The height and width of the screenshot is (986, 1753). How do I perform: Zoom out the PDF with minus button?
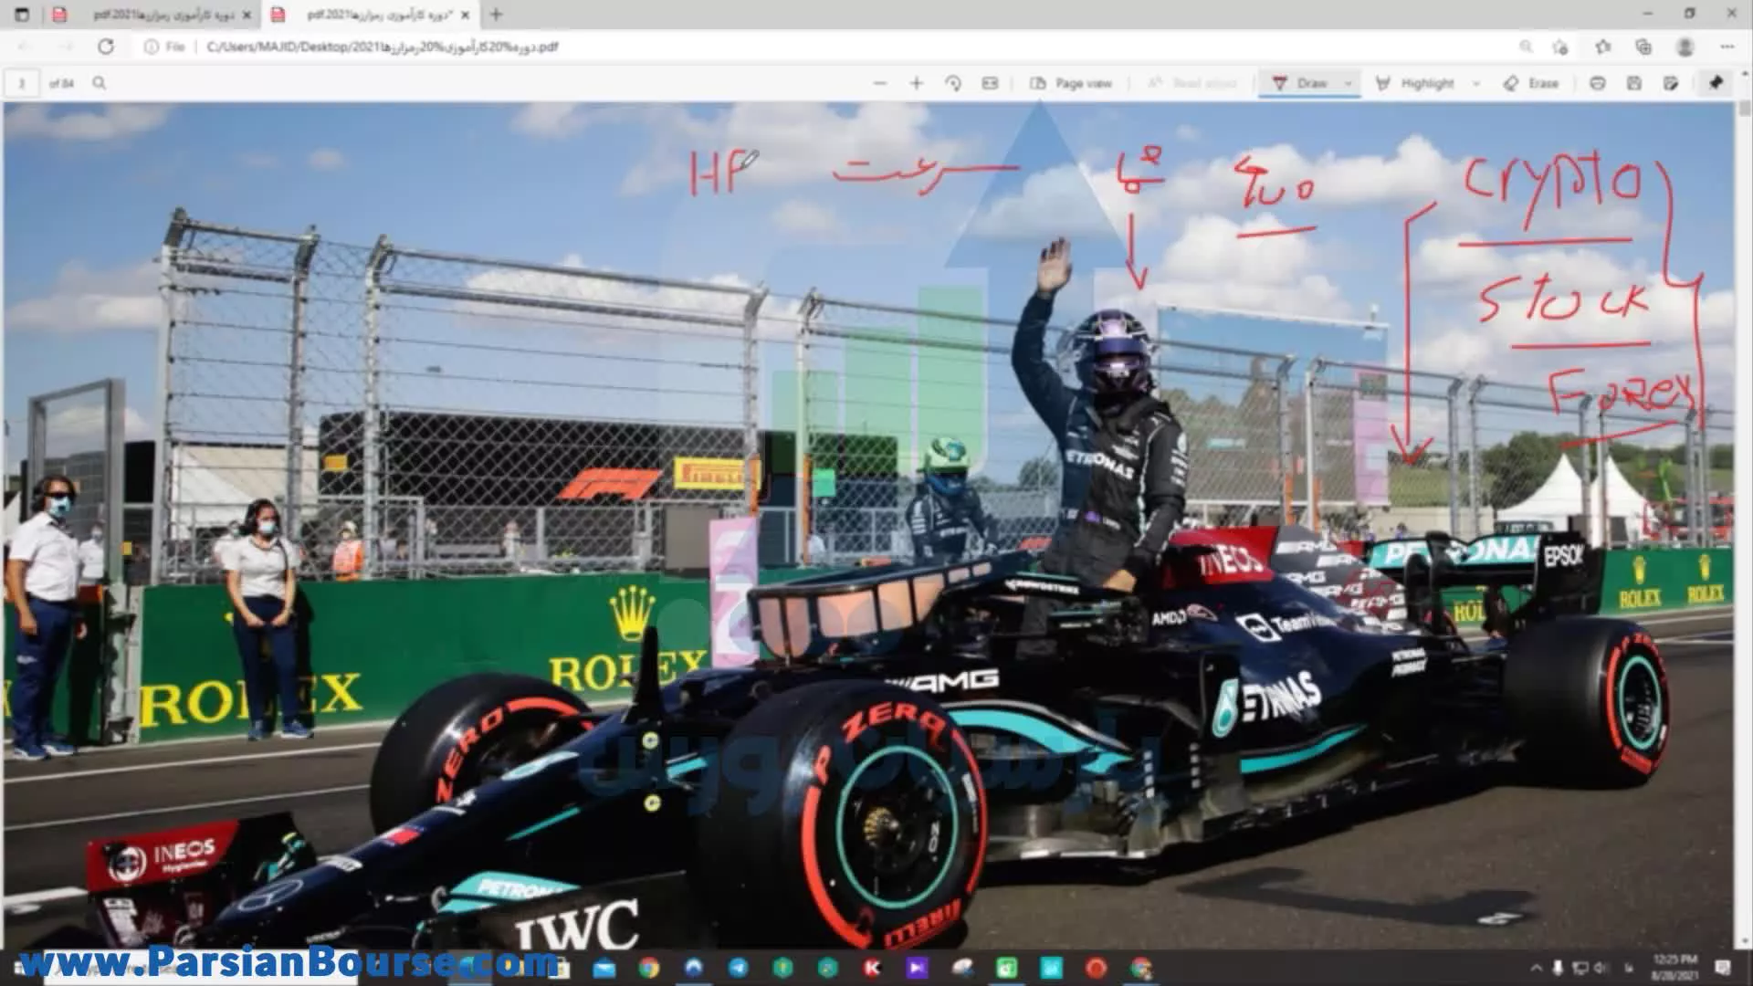(879, 83)
